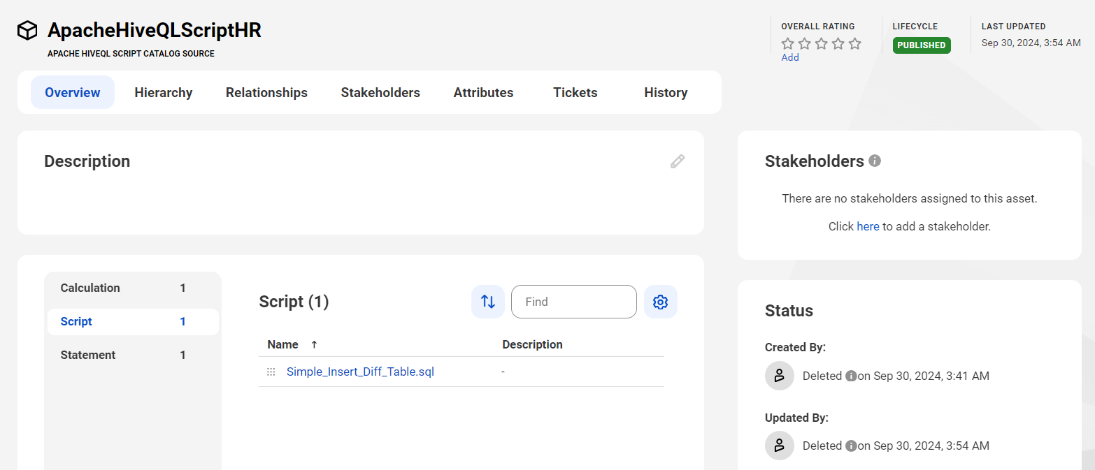The height and width of the screenshot is (470, 1095).
Task: Click the 'Script (1)' heading
Action: pyautogui.click(x=294, y=302)
